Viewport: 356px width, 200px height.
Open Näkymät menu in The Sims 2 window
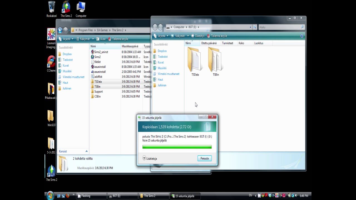(x=85, y=39)
